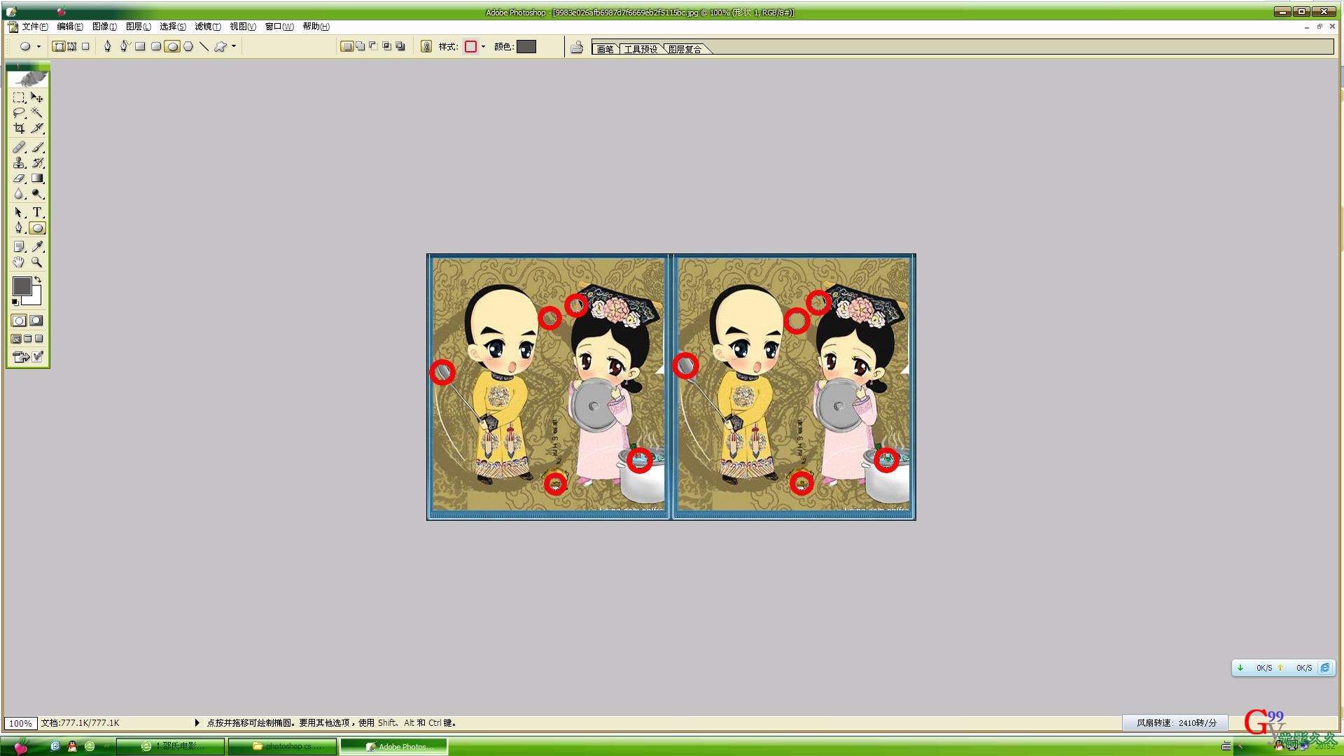This screenshot has width=1344, height=756.
Task: Click the Adobe Photoshop taskbar button
Action: 394,746
